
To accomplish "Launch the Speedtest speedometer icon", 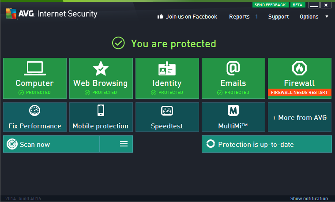I will pos(167,111).
